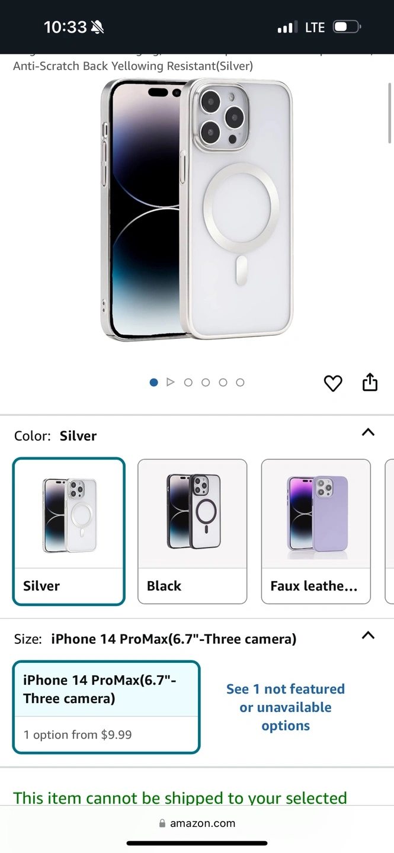Tap the fourth carousel image dot

pyautogui.click(x=206, y=383)
